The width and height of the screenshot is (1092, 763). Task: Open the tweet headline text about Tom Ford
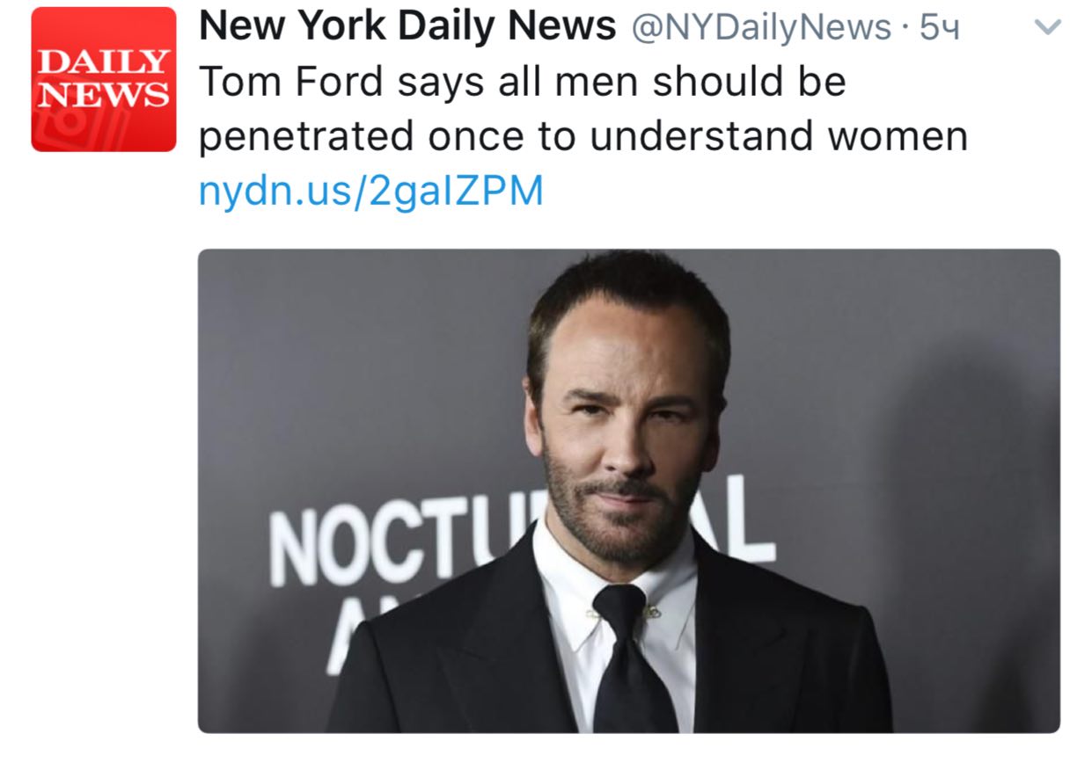(583, 109)
